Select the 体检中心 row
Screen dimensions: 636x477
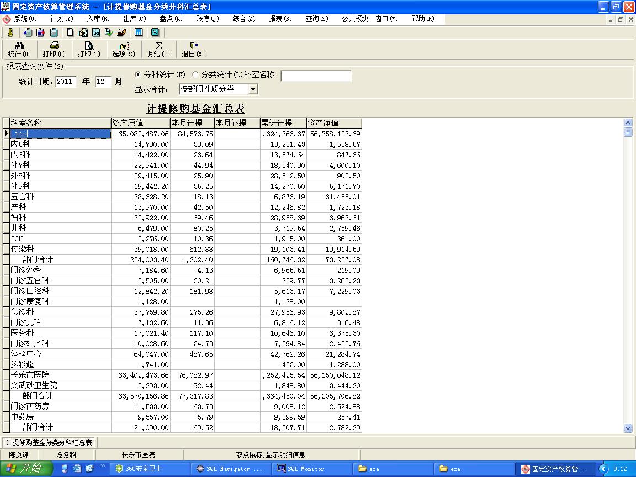tap(185, 354)
